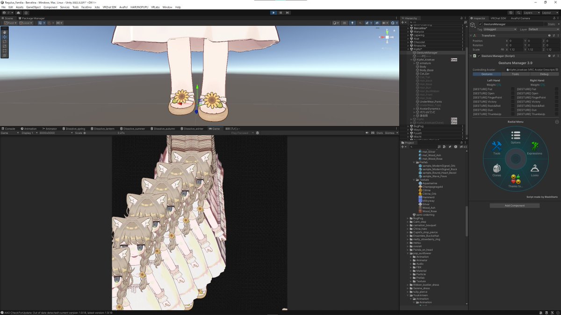The height and width of the screenshot is (315, 561).
Task: Click the cloud services icon in toolbar
Action: (x=18, y=13)
